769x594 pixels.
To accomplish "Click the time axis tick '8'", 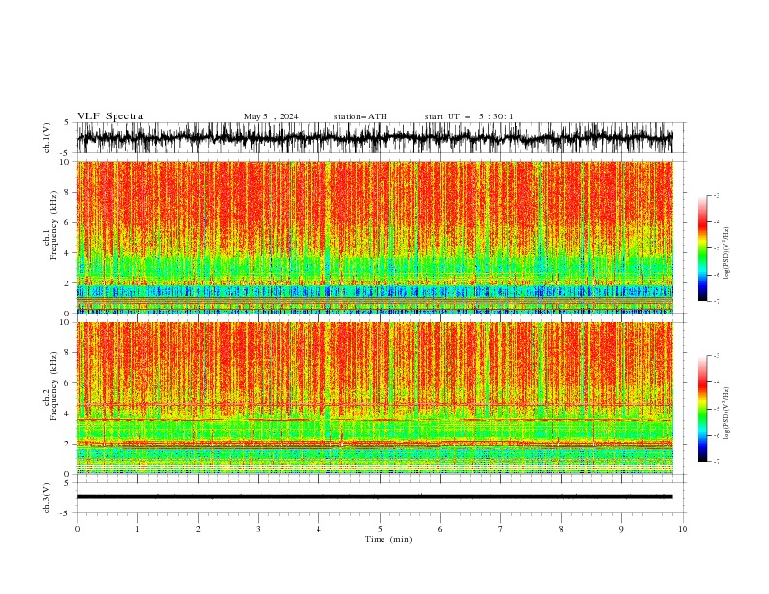I will click(561, 529).
